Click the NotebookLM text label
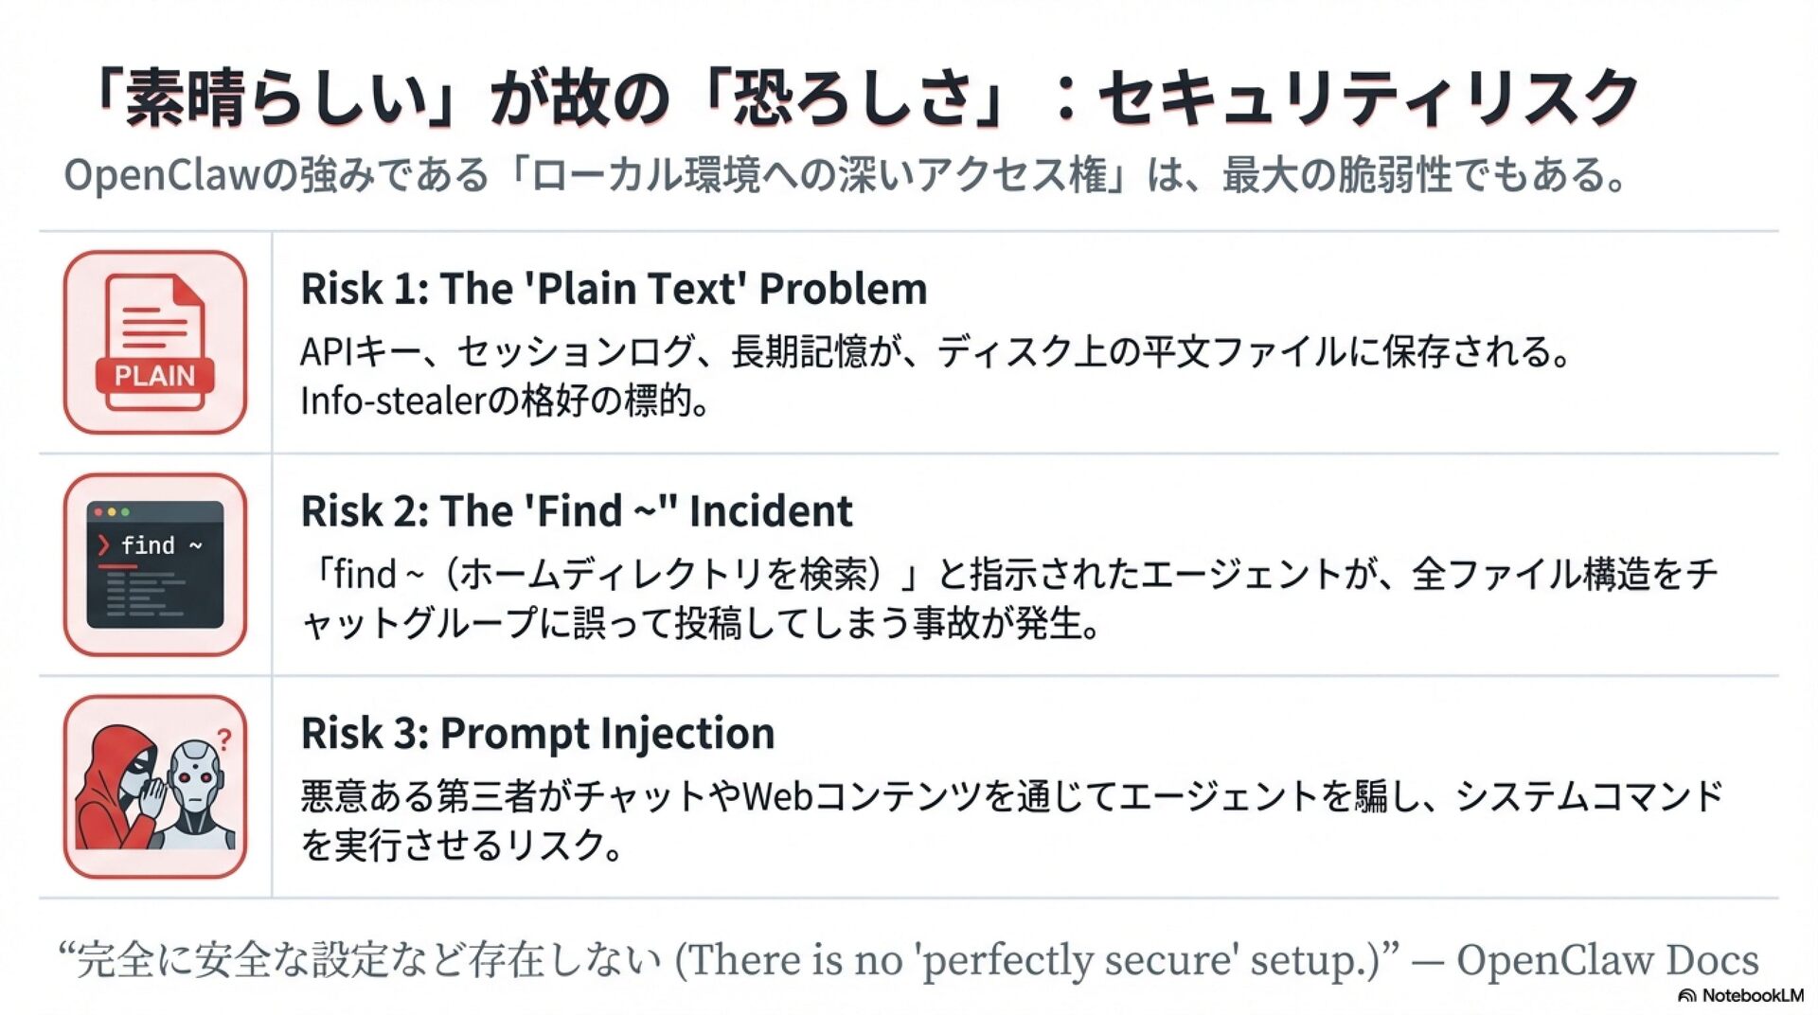This screenshot has height=1015, width=1818. (1753, 996)
